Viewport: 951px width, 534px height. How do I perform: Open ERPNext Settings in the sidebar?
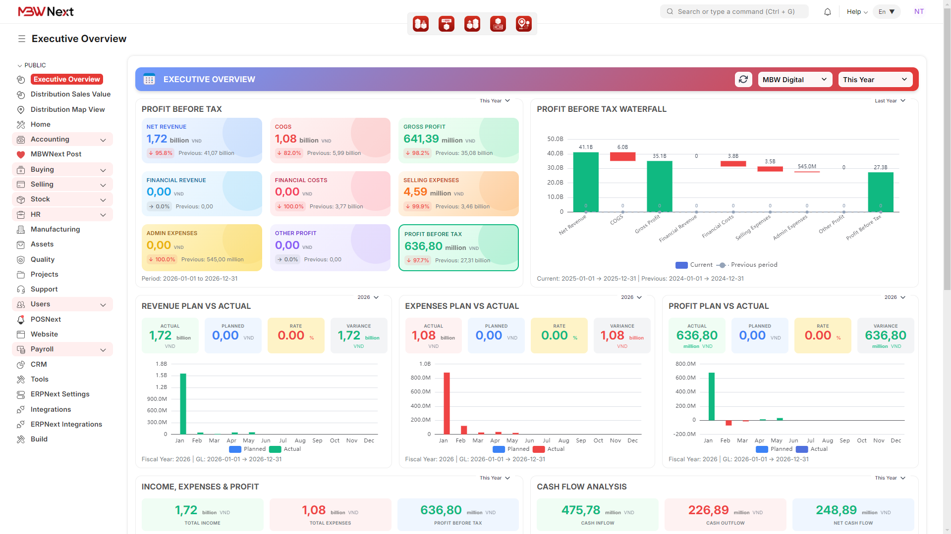click(60, 394)
